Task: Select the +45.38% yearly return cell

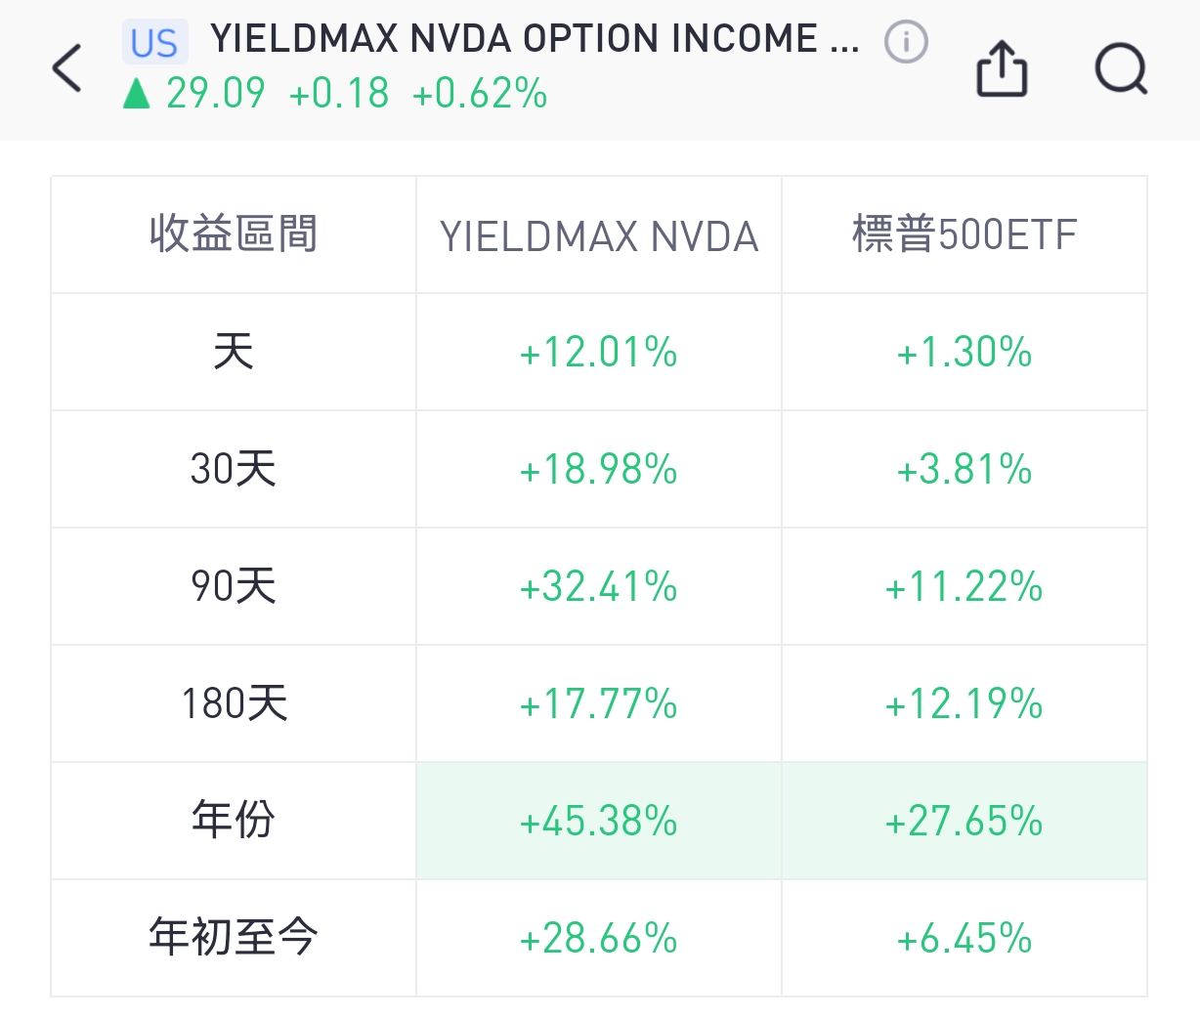Action: [598, 822]
